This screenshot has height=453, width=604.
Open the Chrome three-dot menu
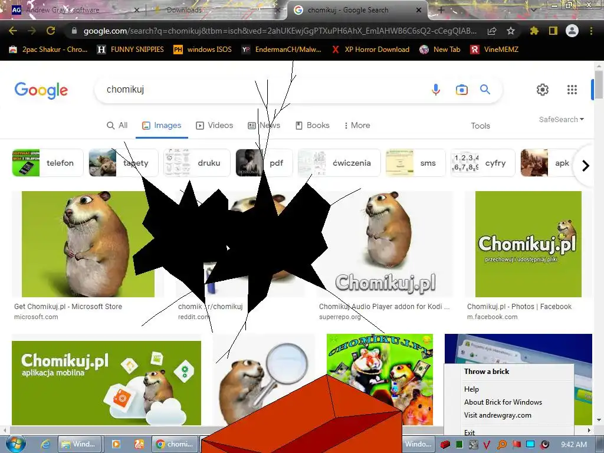(591, 31)
